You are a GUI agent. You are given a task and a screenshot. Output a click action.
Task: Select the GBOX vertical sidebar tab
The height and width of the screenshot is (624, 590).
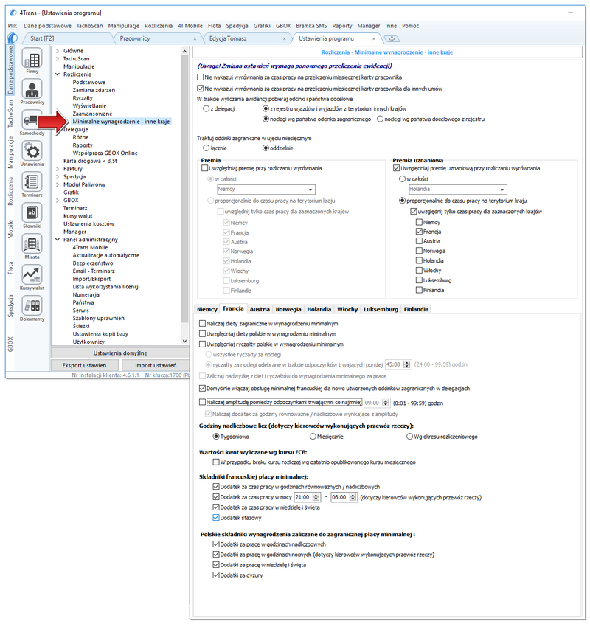click(11, 344)
